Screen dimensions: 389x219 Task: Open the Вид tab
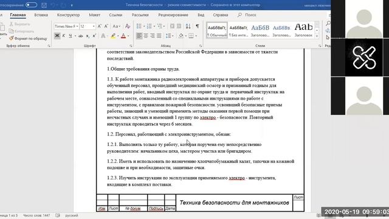pos(201,15)
